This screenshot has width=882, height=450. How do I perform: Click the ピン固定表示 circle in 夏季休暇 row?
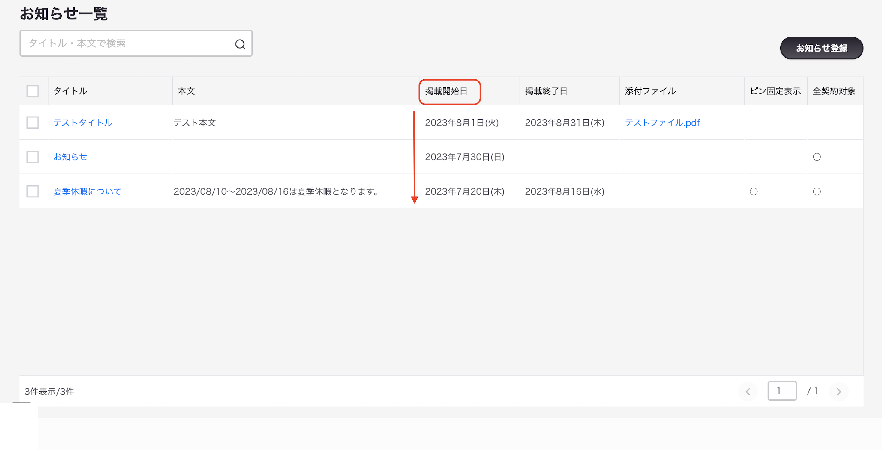(754, 191)
